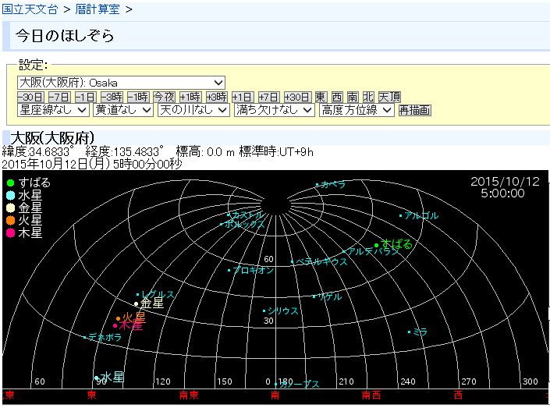Click the 今日のほしぞら page heading
Screen dimensions: 550x408
pos(65,36)
